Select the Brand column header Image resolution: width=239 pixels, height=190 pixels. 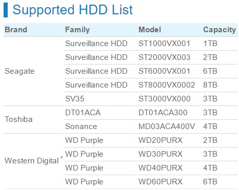(x=16, y=30)
